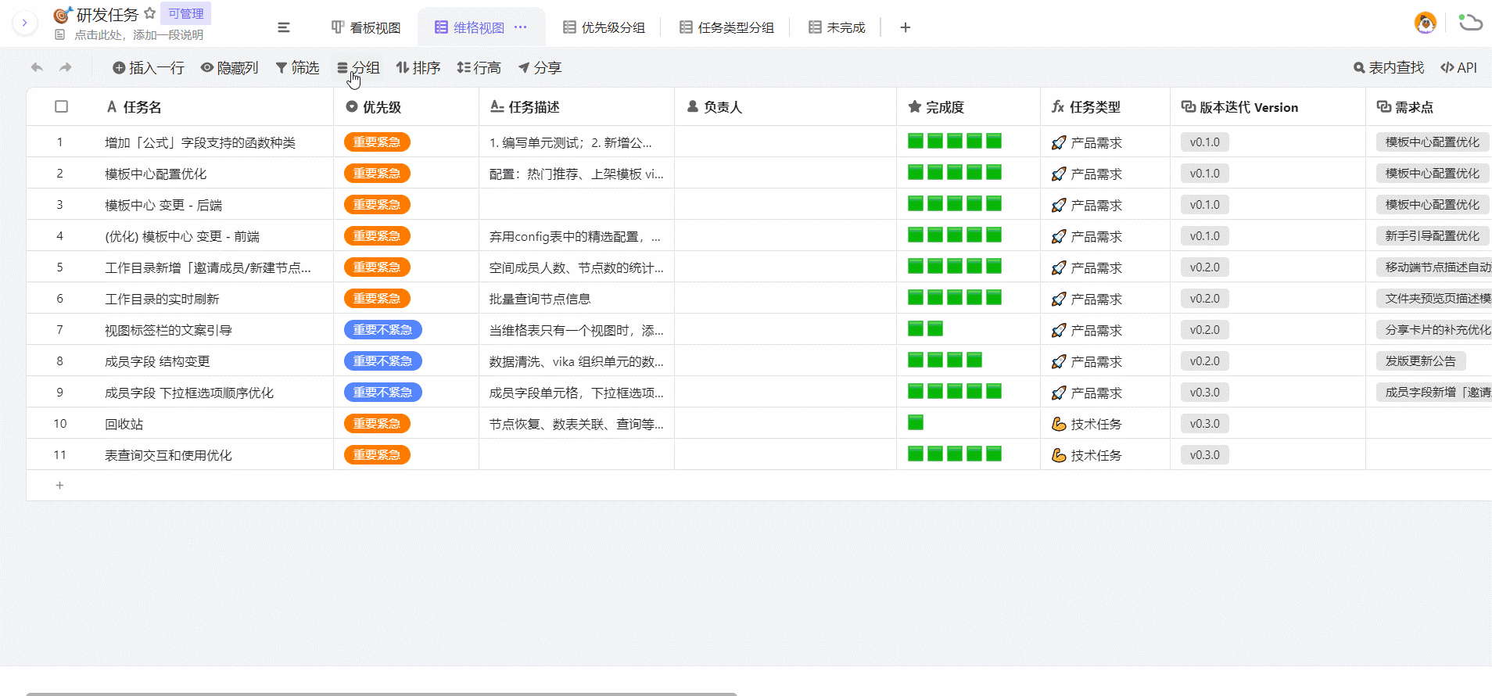The height and width of the screenshot is (696, 1492).
Task: Click the 负责人 column header
Action: click(785, 107)
